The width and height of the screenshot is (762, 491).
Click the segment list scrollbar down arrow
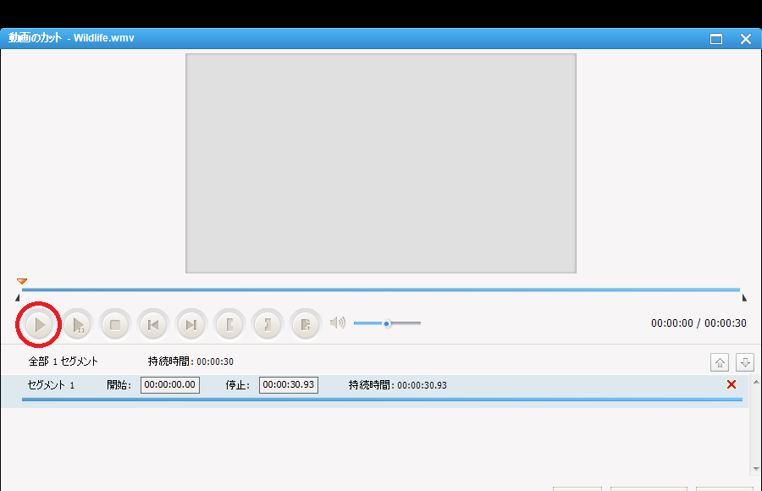(756, 469)
